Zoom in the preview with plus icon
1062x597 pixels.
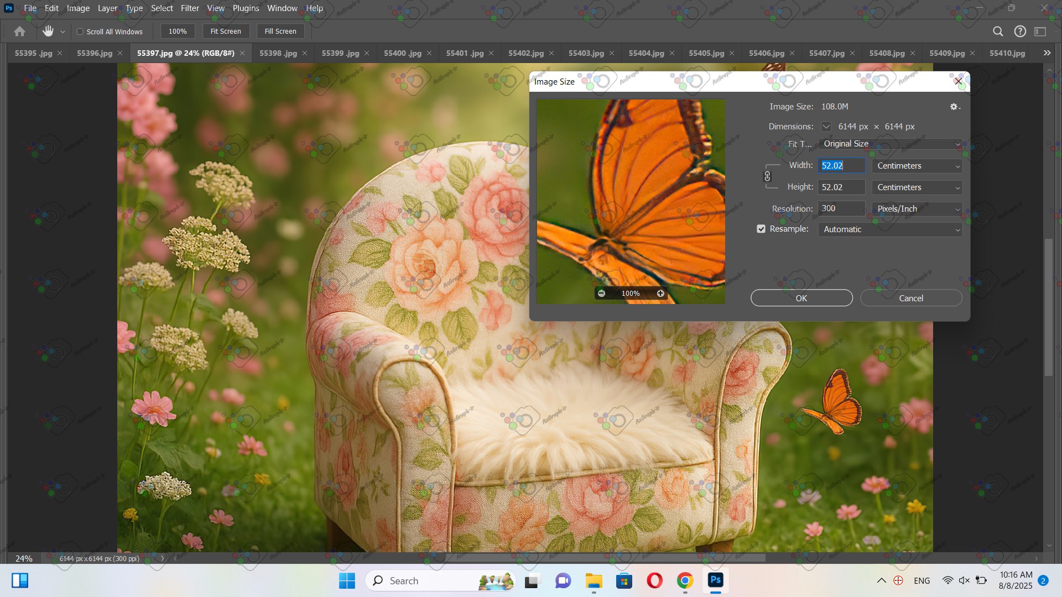[x=660, y=294]
